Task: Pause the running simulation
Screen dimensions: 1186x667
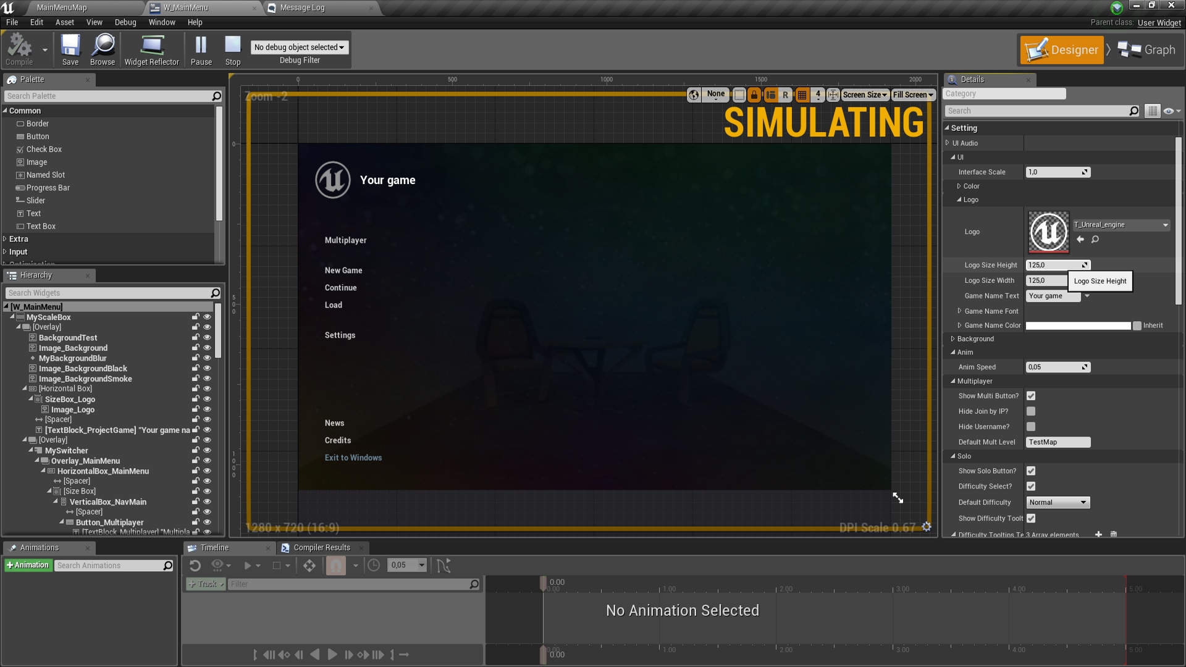Action: point(201,49)
